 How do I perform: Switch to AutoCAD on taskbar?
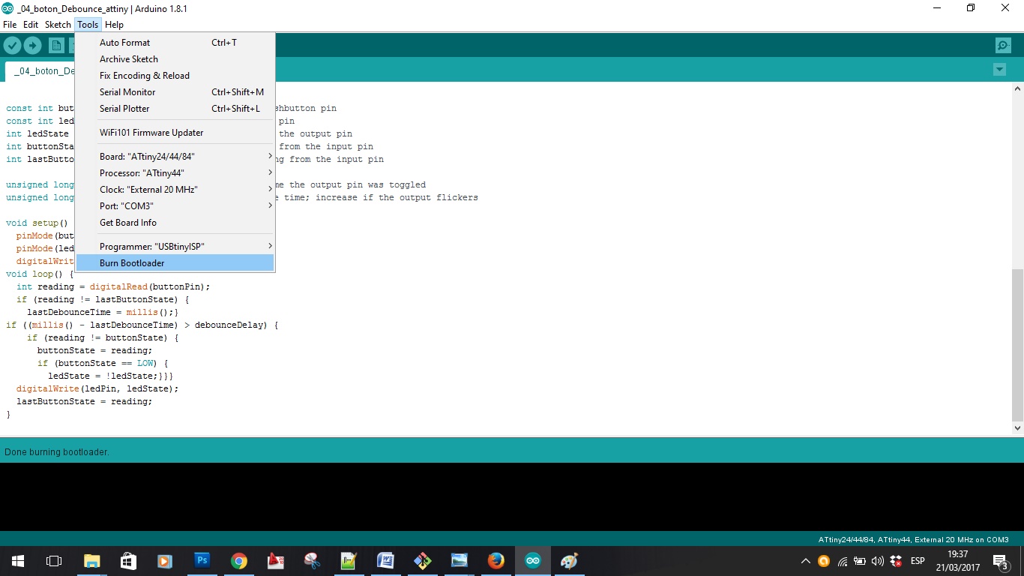[x=275, y=561]
